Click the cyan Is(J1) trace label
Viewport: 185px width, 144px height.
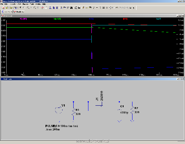(159, 19)
